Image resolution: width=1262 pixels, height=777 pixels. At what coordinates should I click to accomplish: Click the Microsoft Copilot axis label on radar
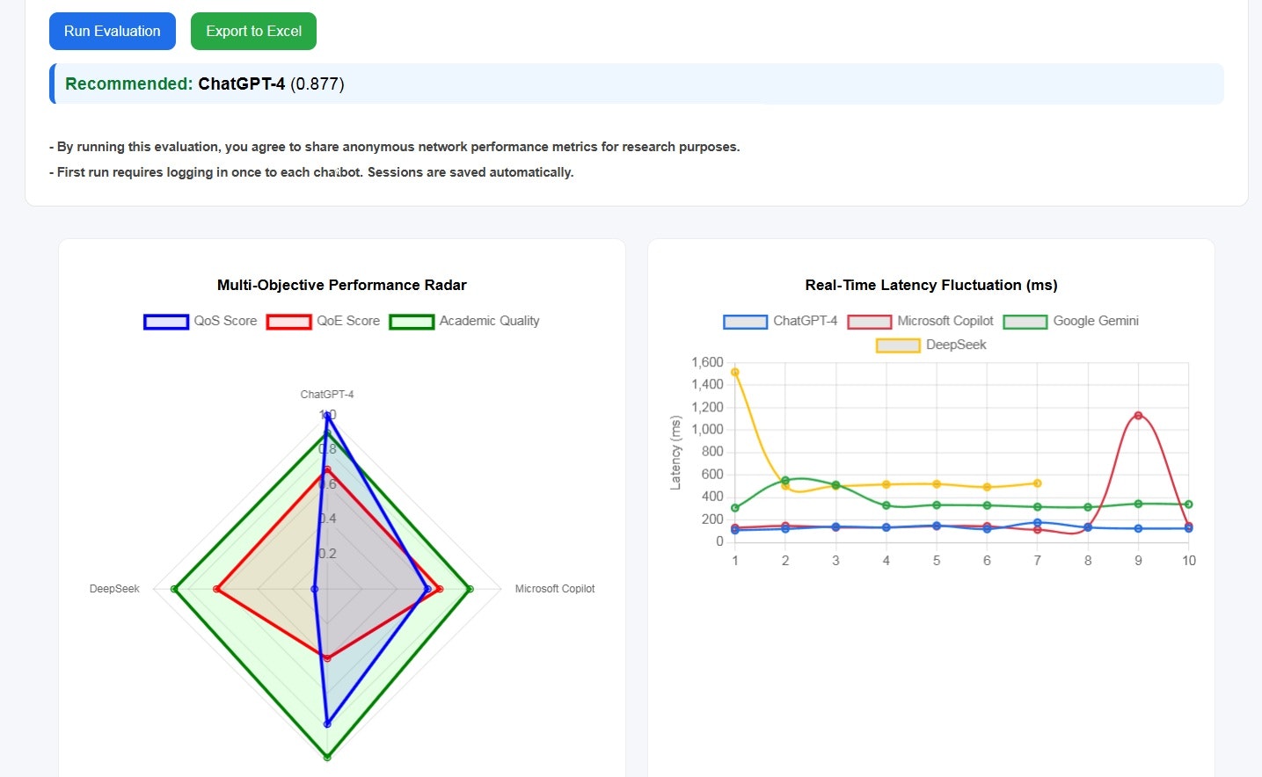[555, 589]
